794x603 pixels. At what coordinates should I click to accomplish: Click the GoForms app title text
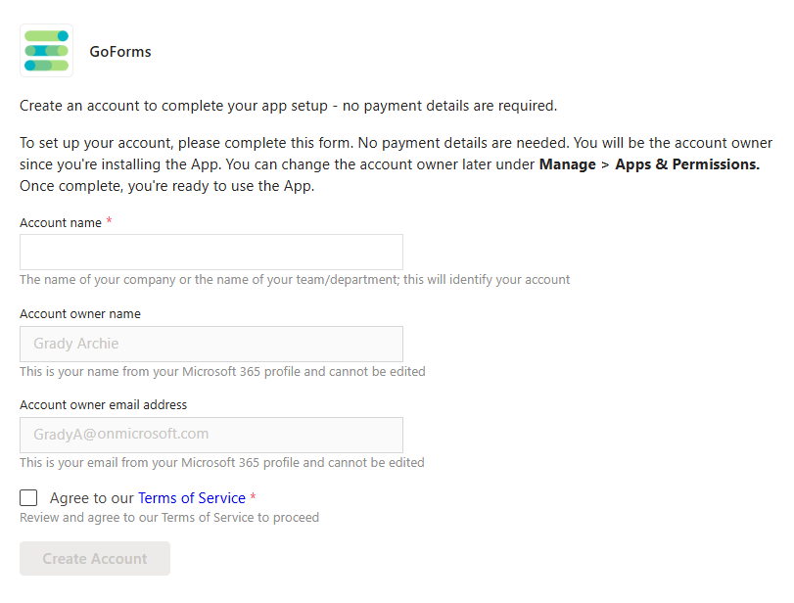click(x=119, y=52)
